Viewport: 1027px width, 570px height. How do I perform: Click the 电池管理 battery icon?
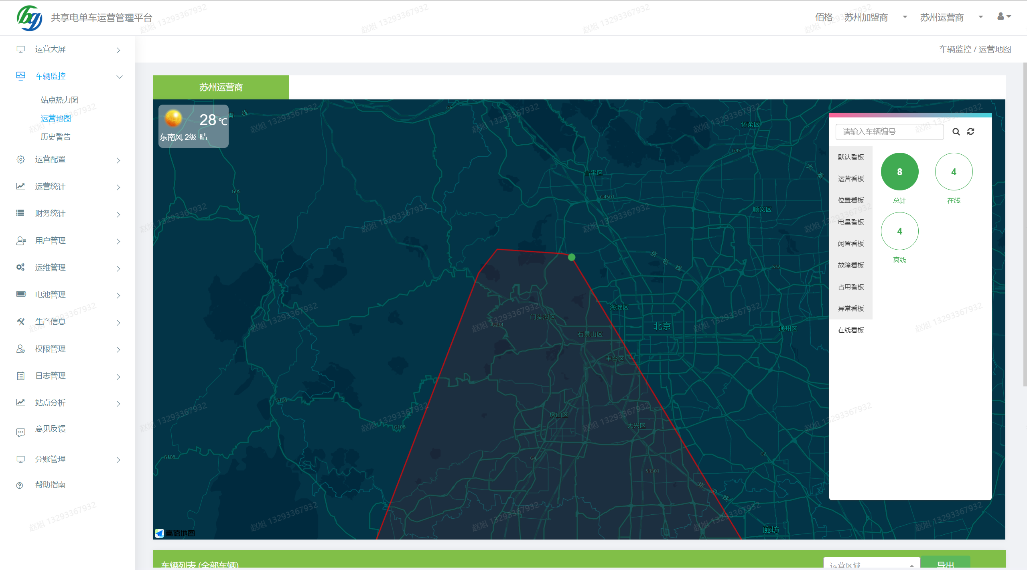(21, 294)
